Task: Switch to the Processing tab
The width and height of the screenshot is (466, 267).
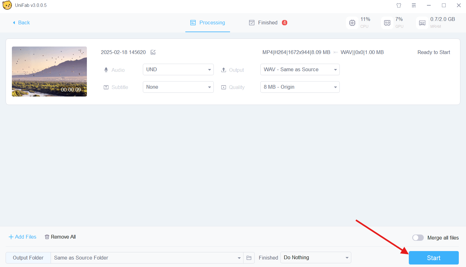Action: (x=208, y=22)
